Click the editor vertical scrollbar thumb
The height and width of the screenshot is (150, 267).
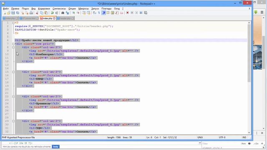(x=249, y=53)
